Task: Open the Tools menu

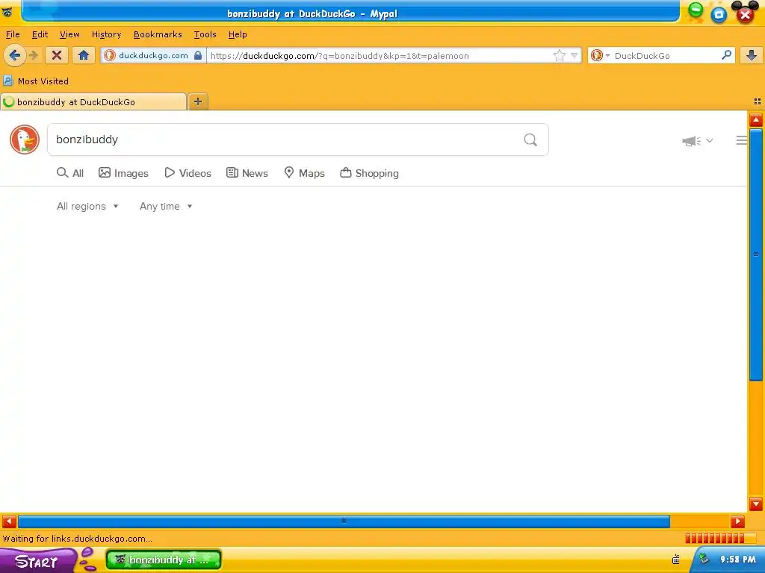Action: tap(205, 34)
